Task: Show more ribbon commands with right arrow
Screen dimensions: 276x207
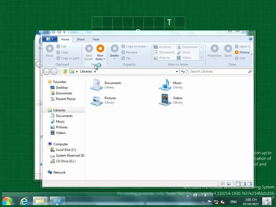Action: pyautogui.click(x=252, y=54)
